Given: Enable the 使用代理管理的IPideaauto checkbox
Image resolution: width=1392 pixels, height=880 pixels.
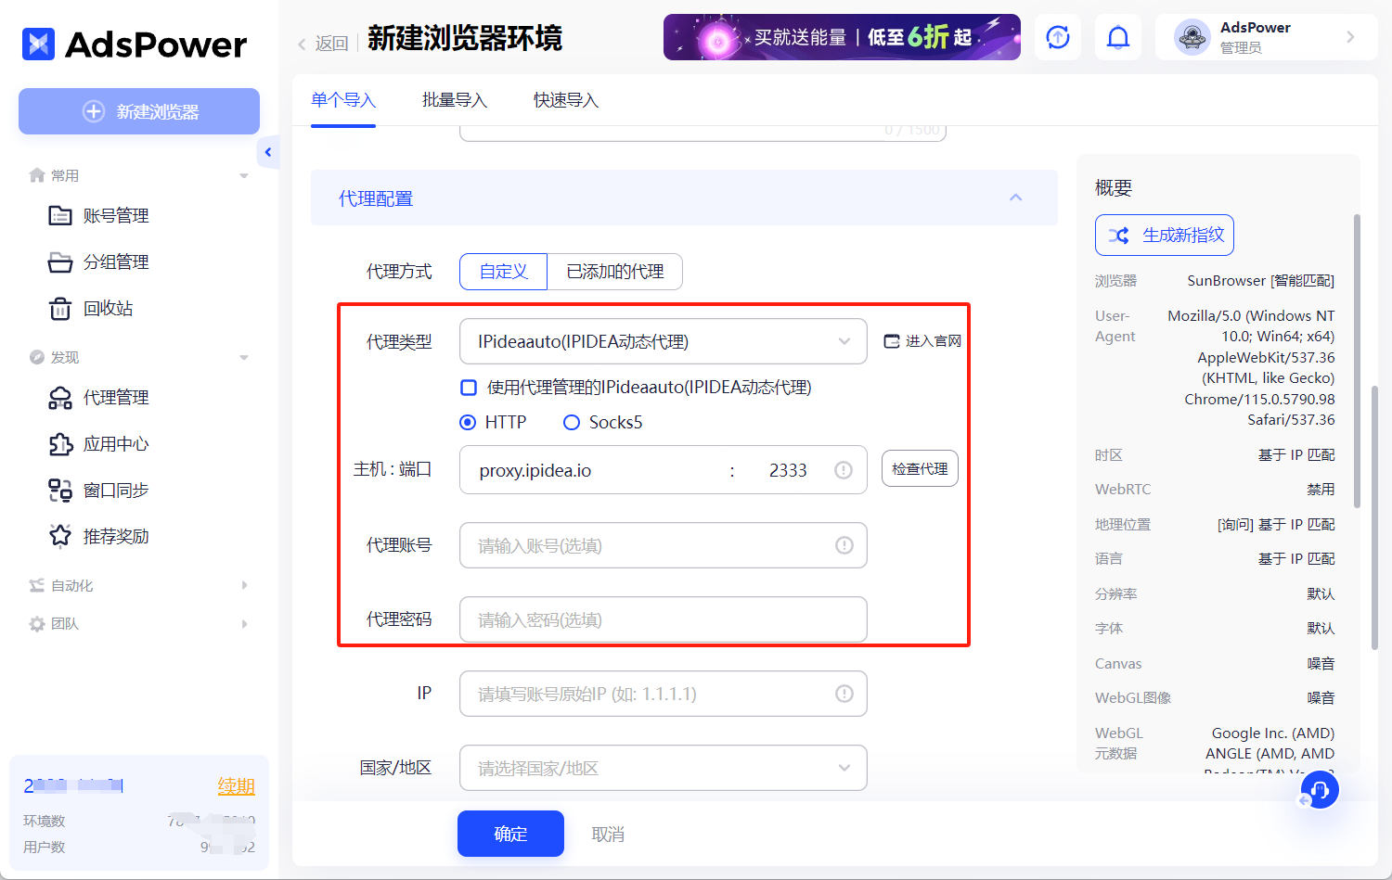Looking at the screenshot, I should point(469,388).
